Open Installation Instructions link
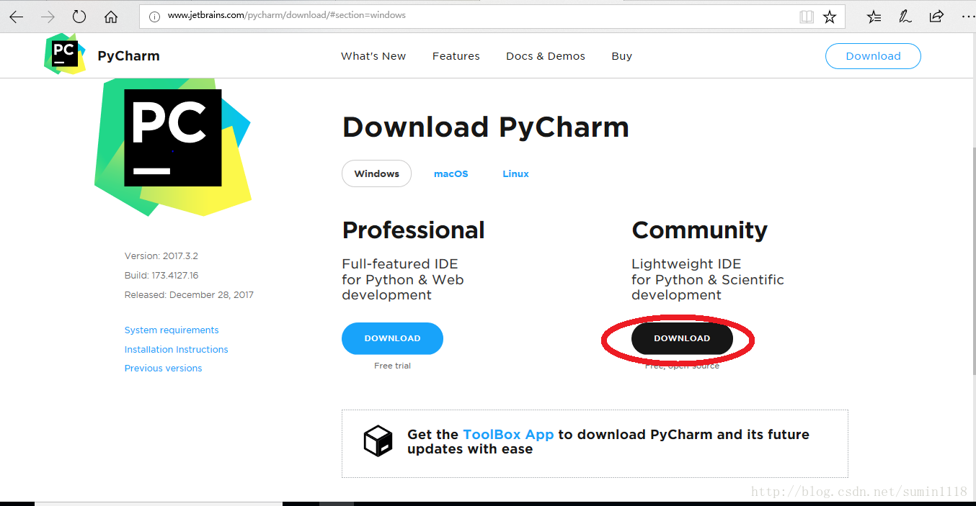 [176, 350]
